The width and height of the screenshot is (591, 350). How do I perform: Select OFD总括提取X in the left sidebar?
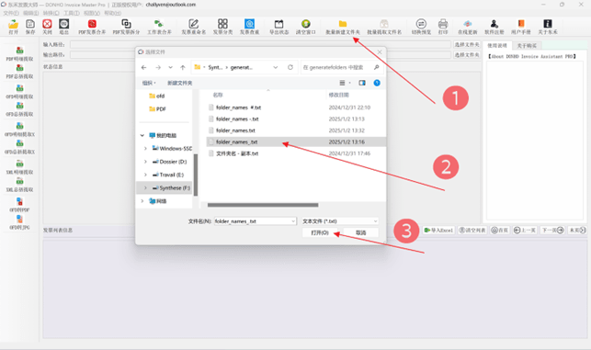tap(19, 147)
